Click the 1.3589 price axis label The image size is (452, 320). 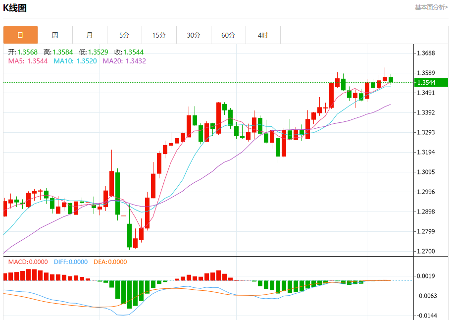point(426,73)
